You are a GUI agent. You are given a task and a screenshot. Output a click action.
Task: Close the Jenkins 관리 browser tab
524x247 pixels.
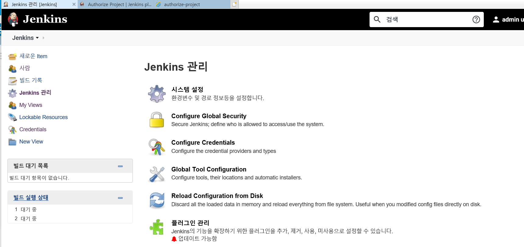point(74,4)
